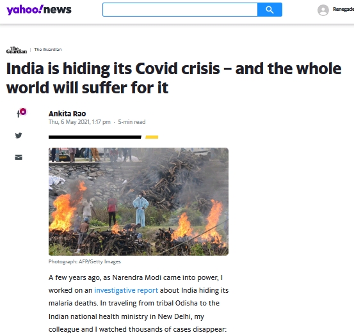Click author name Ankita Rao
Image resolution: width=354 pixels, height=333 pixels.
pyautogui.click(x=67, y=114)
